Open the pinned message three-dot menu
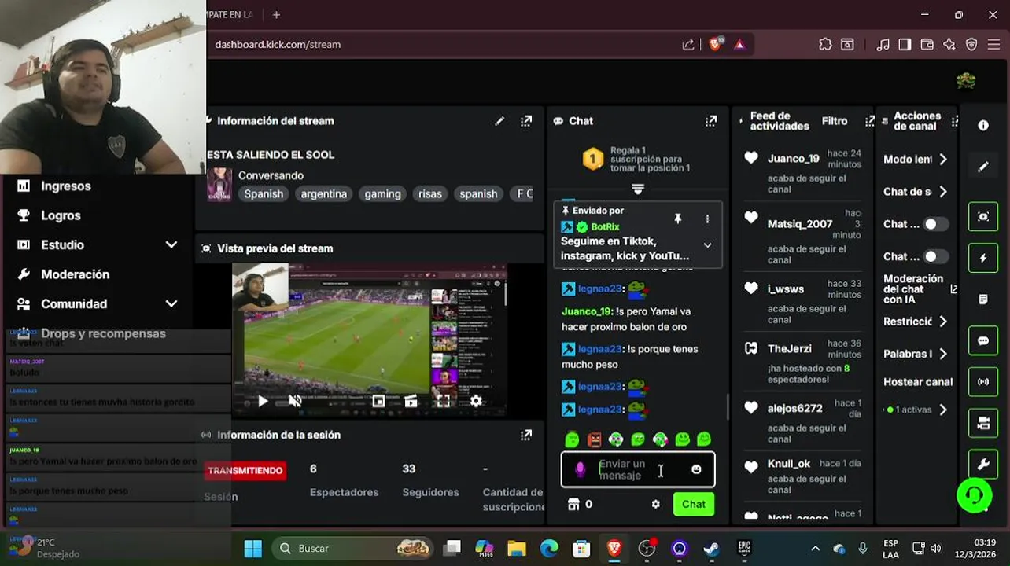 tap(707, 219)
